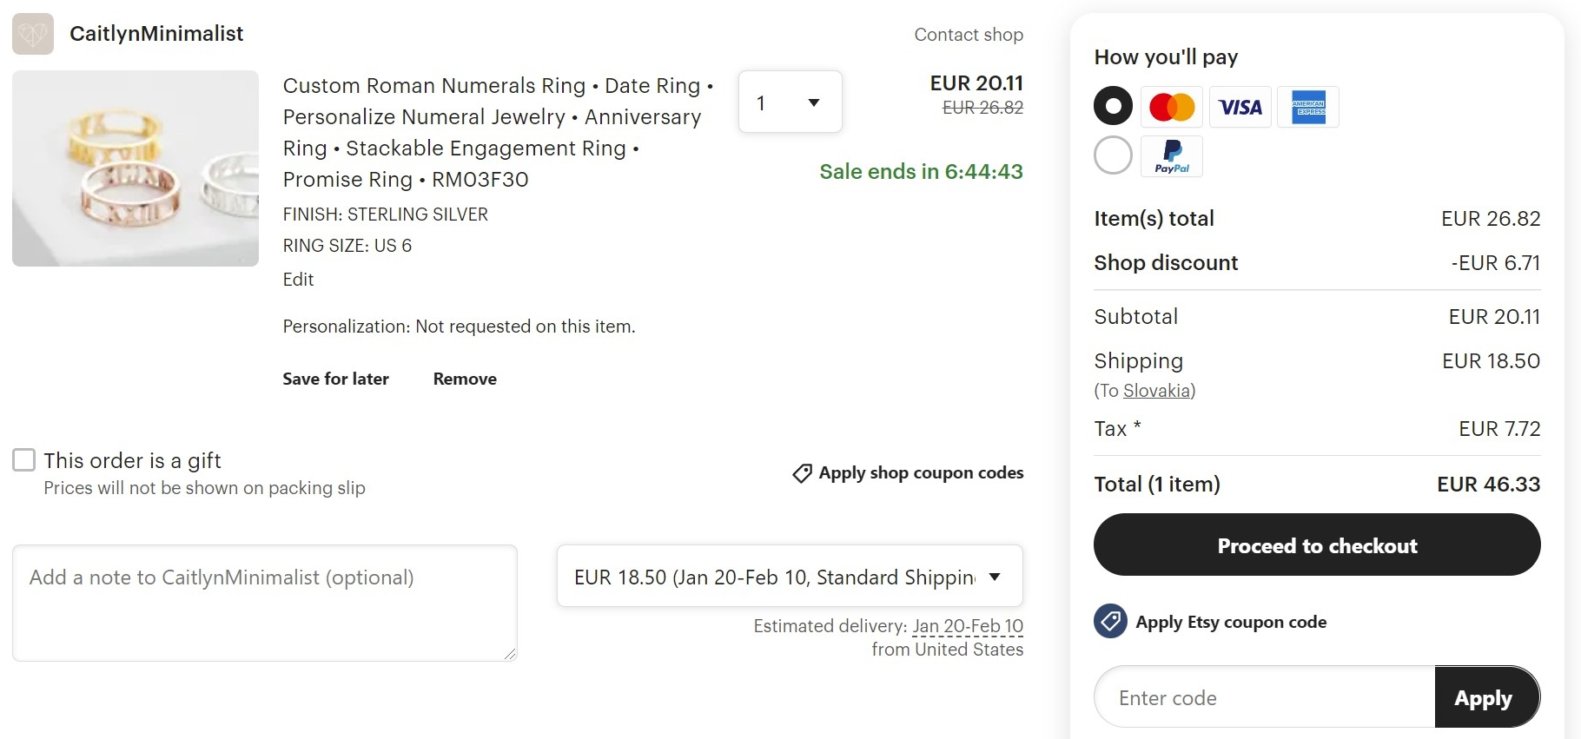
Task: Click the American Express icon
Action: (1308, 107)
